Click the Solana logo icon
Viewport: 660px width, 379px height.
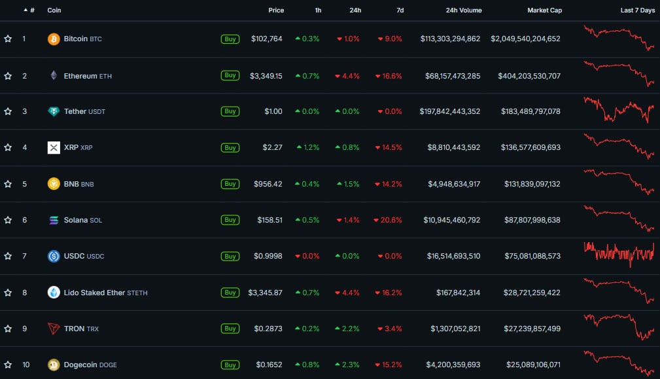click(x=54, y=220)
